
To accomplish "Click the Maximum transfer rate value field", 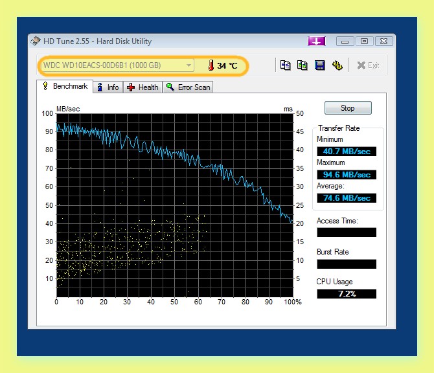I will click(x=347, y=175).
